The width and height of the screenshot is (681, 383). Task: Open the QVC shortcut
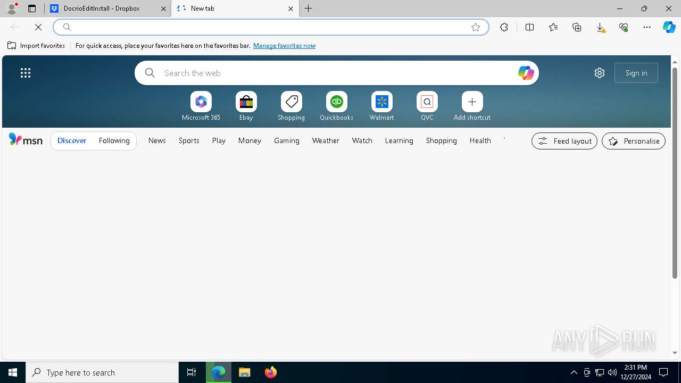click(x=427, y=106)
